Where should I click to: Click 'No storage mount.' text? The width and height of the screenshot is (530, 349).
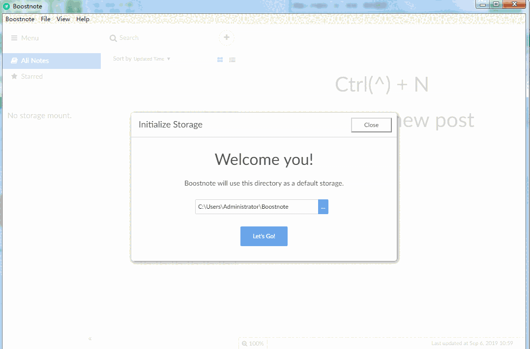click(39, 115)
